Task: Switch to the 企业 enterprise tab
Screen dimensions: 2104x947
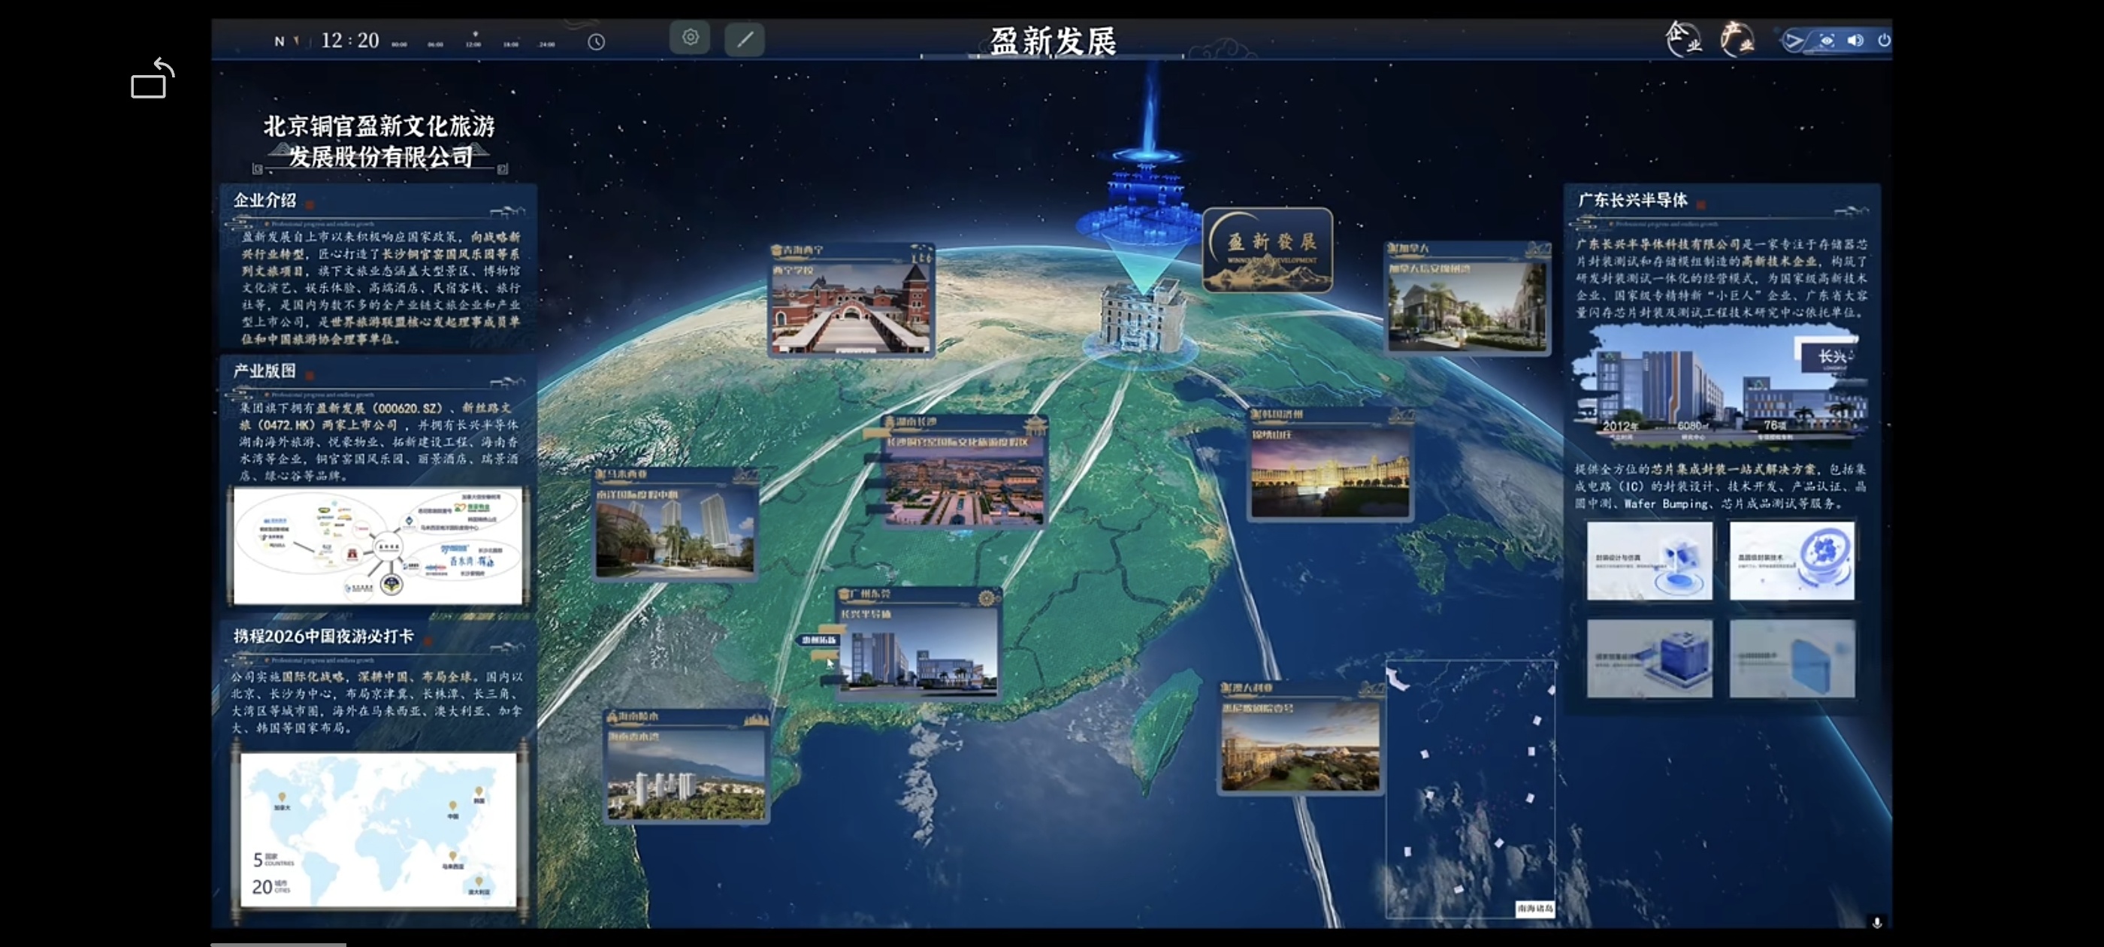Action: (x=1683, y=39)
